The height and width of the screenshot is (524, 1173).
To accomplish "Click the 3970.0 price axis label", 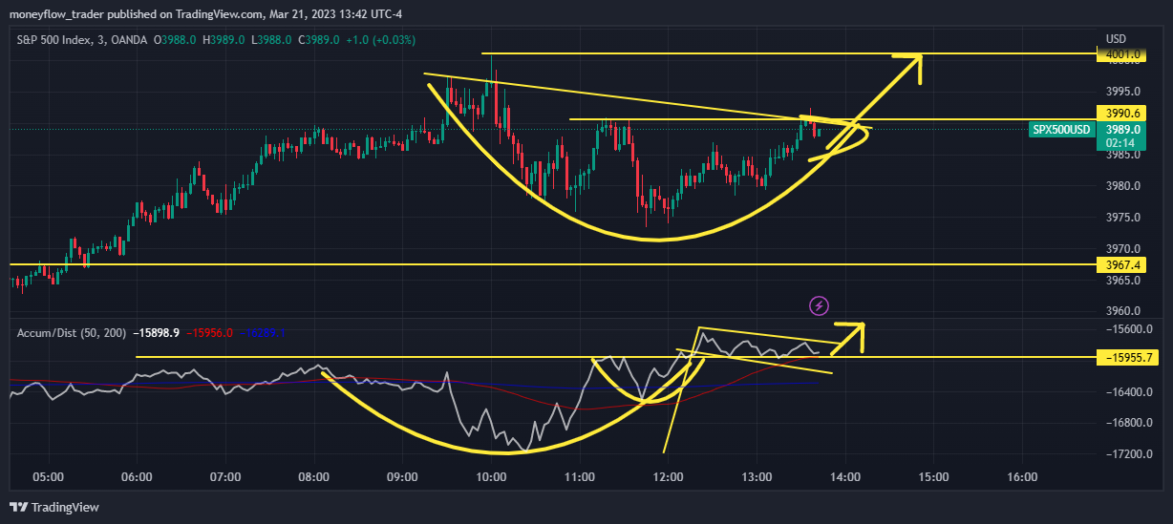I will click(x=1122, y=248).
